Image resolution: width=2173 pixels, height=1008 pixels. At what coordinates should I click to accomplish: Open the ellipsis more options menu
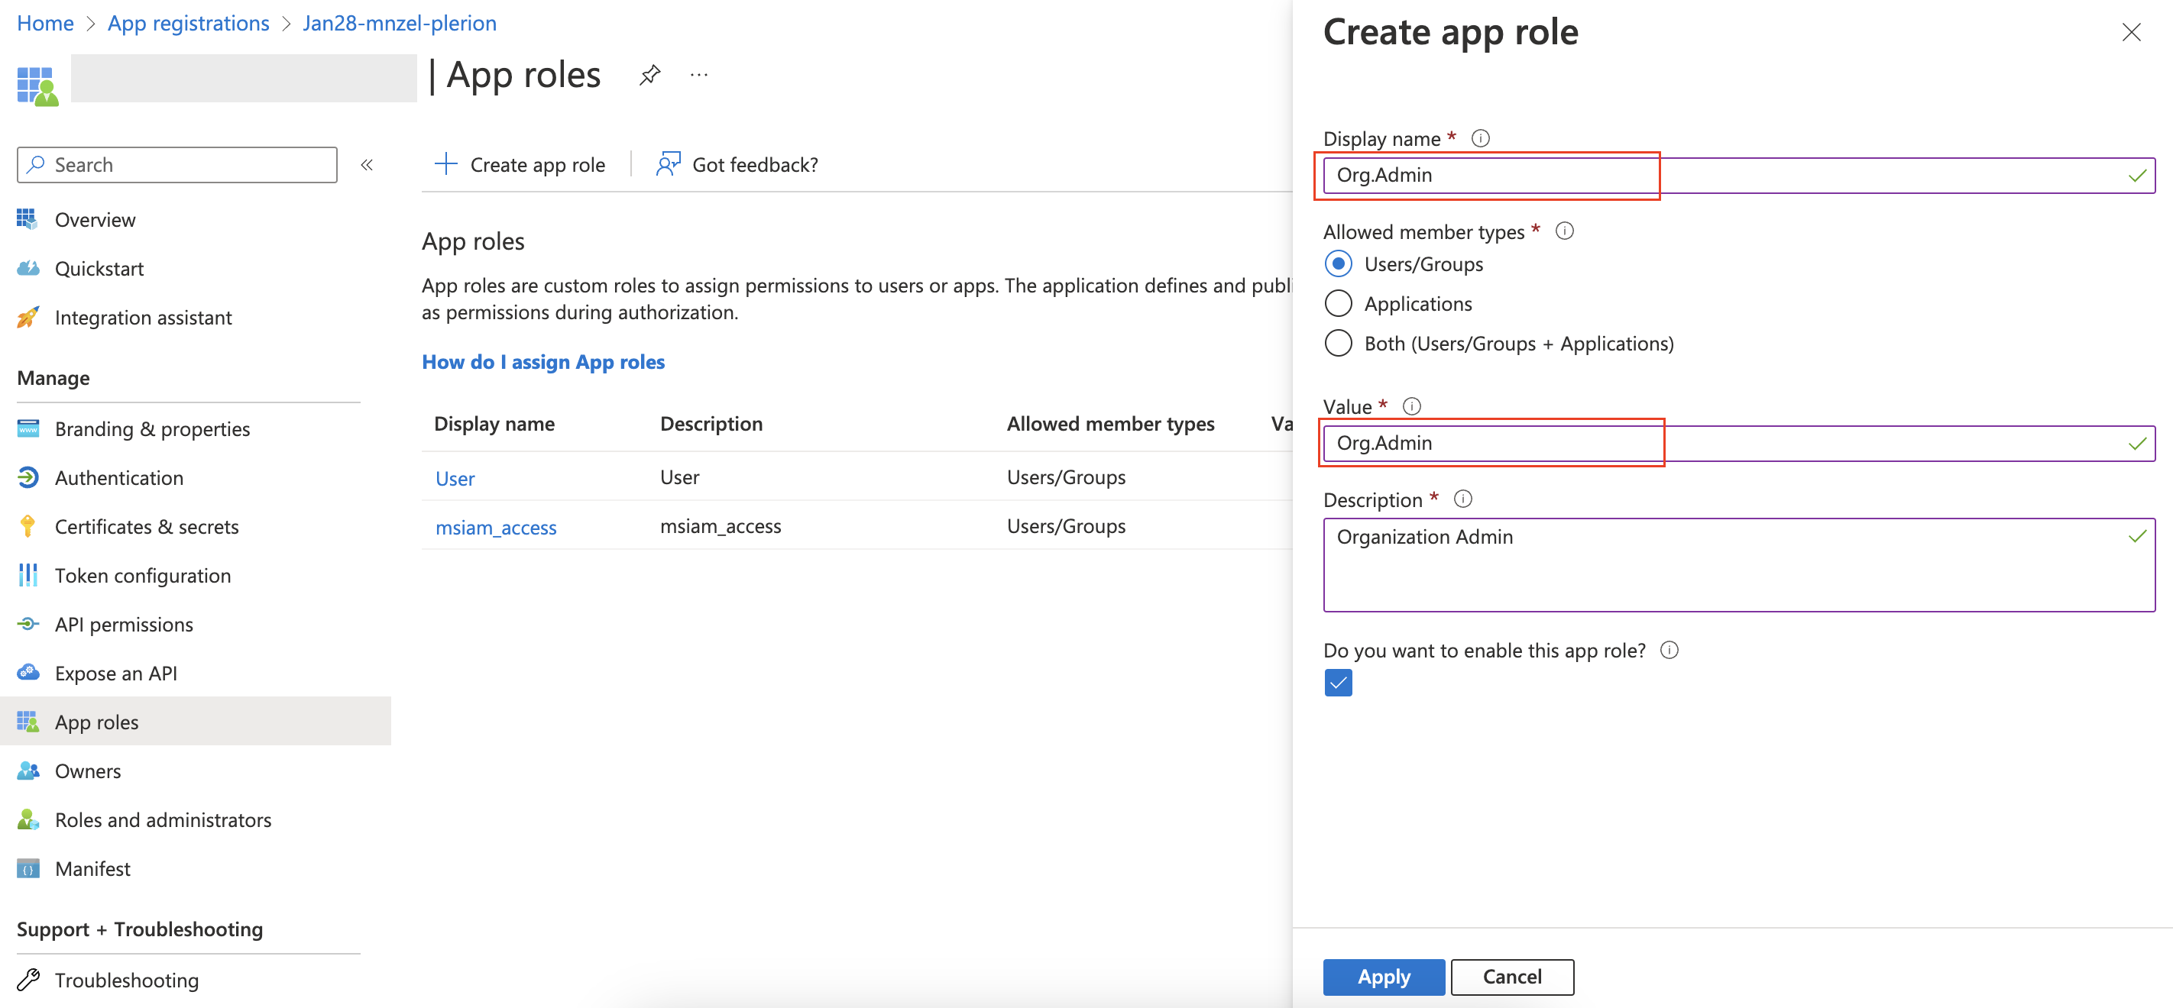pyautogui.click(x=698, y=75)
